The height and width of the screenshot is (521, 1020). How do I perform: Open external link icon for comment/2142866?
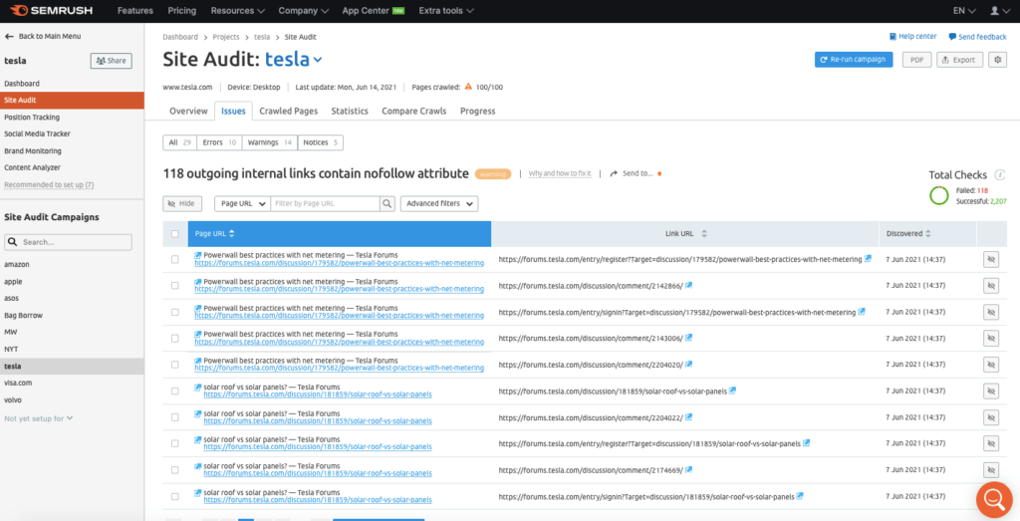click(689, 286)
